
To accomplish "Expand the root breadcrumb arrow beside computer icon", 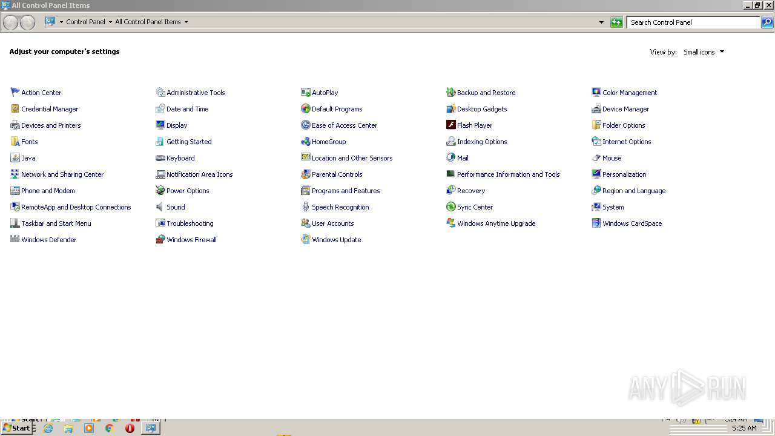I will tap(61, 22).
